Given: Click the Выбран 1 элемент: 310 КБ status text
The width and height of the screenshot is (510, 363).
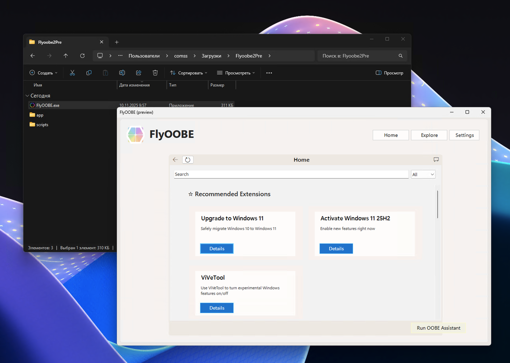Looking at the screenshot, I should click(85, 248).
